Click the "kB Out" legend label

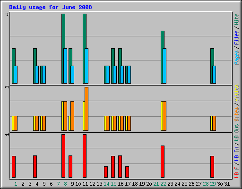236,133
